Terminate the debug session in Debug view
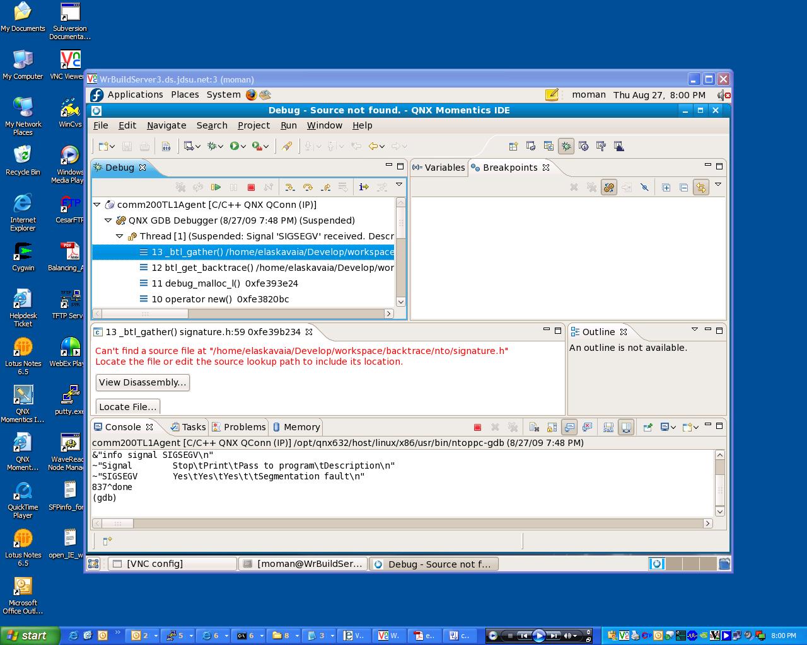Screen dimensions: 807x645 [x=251, y=187]
